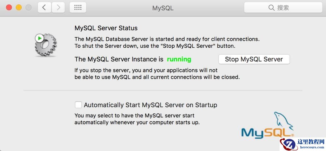Go back to the previous preference pane
Screen dimensions: 326x151
pos(44,8)
